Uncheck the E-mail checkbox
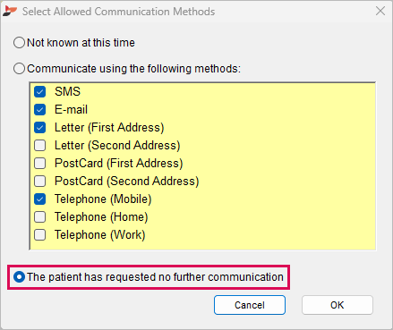Viewport: 393px width, 330px height. 40,110
